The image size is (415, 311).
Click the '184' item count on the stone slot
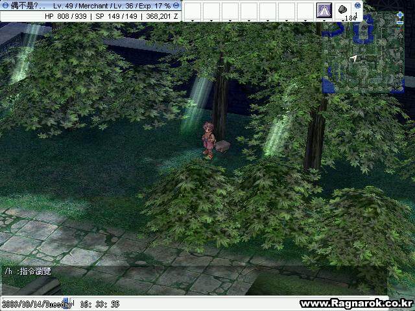pos(351,18)
